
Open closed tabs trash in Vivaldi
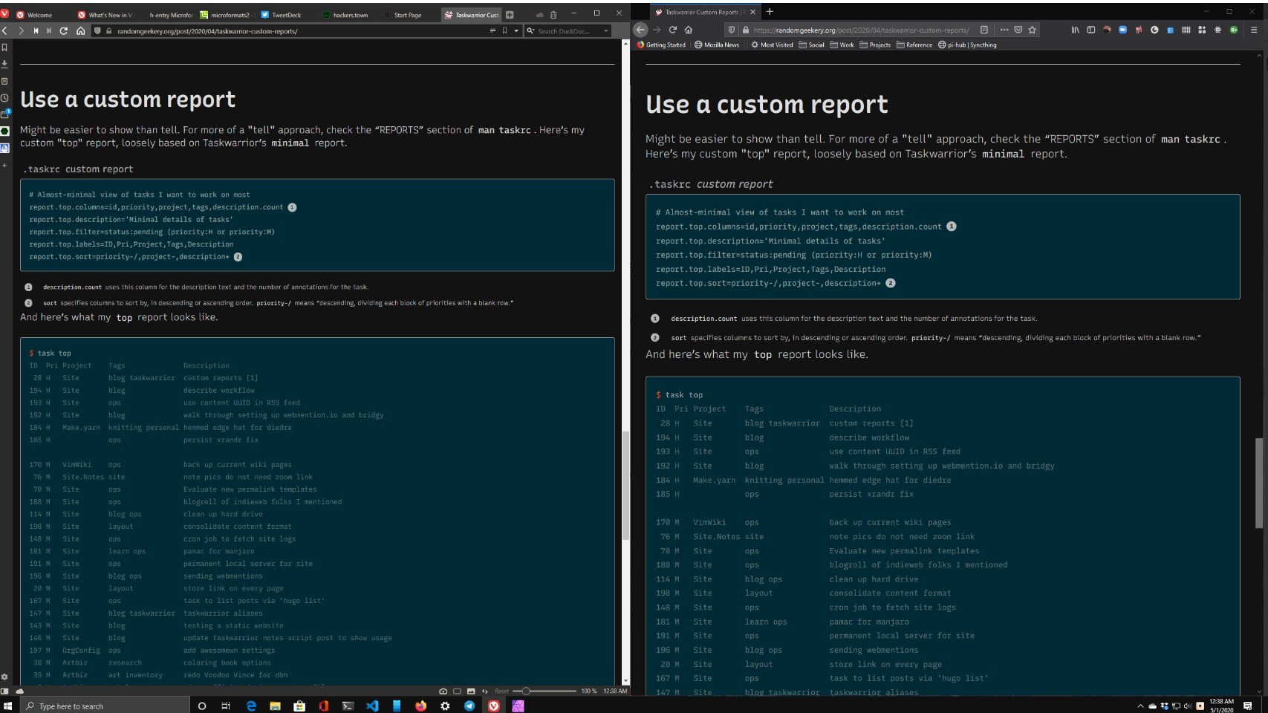[x=553, y=14]
